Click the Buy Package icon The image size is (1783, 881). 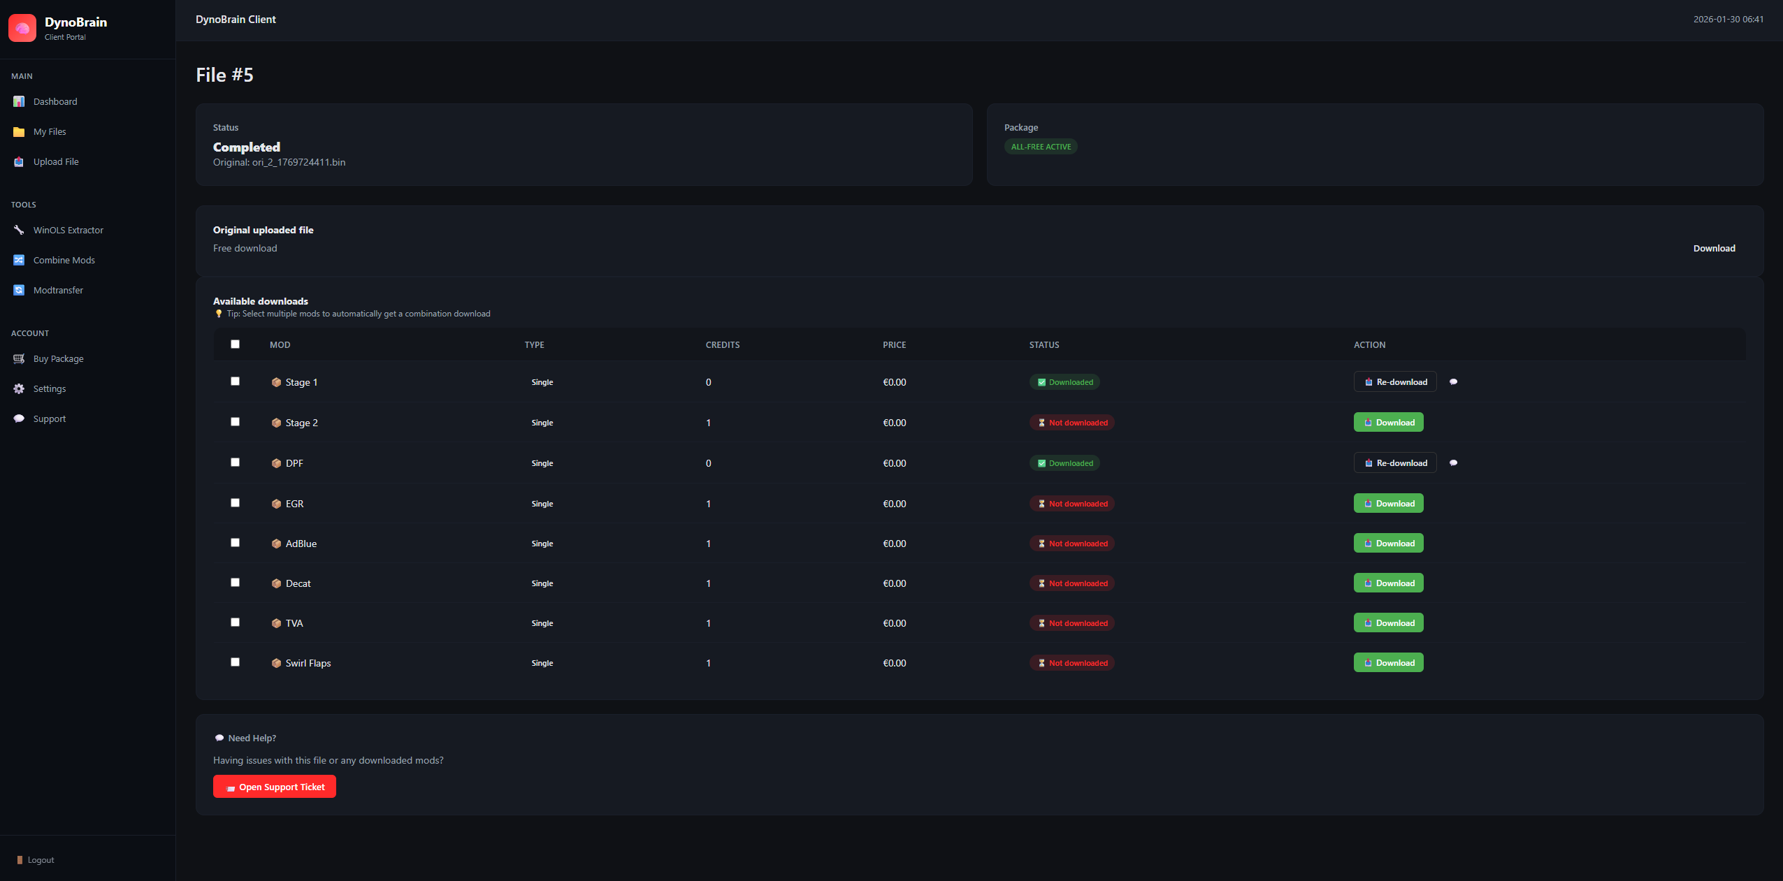pos(18,358)
